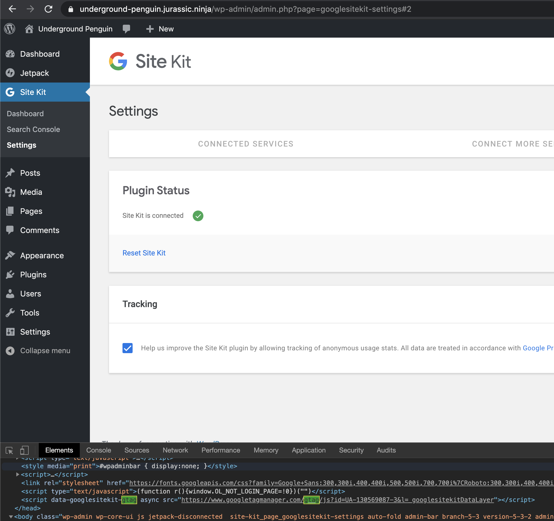This screenshot has width=554, height=521.
Task: Click the Reset Site Kit link
Action: [x=144, y=253]
